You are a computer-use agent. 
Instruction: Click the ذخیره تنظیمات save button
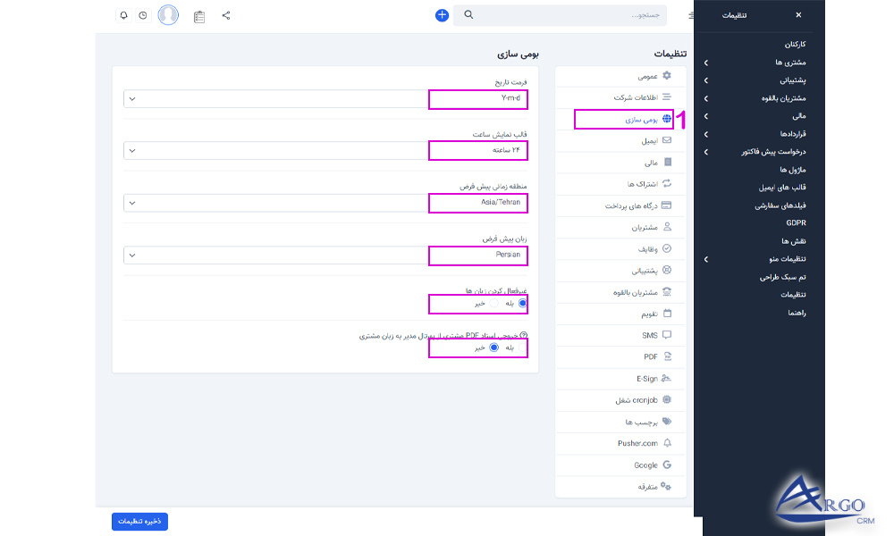[x=139, y=521]
